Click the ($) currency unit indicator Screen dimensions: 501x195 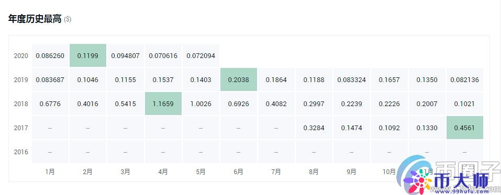(68, 19)
